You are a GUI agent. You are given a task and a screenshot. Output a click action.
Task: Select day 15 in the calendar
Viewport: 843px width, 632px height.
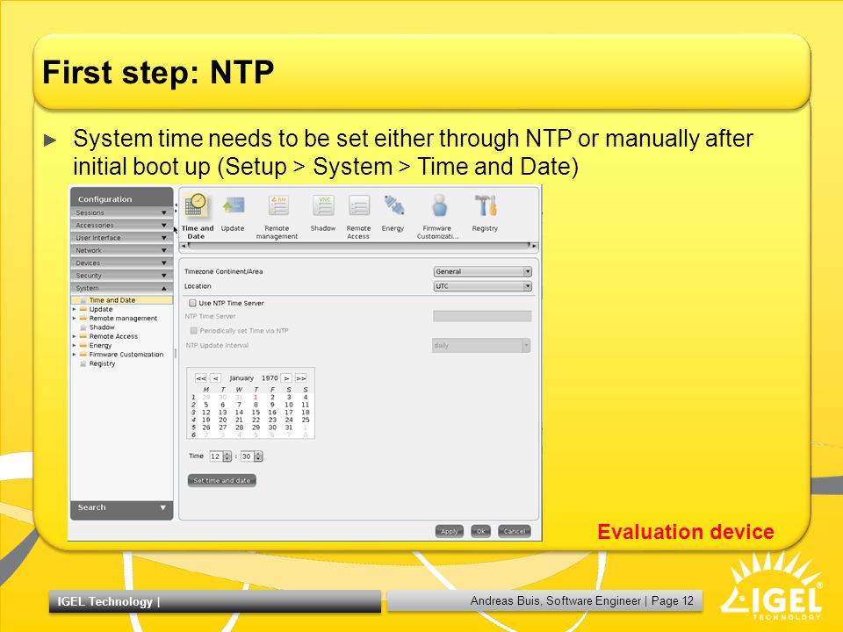tap(256, 413)
